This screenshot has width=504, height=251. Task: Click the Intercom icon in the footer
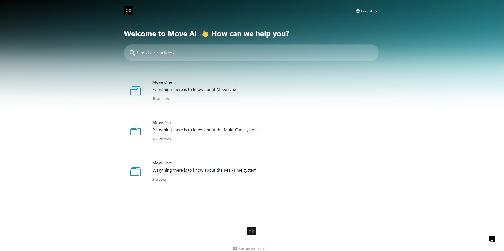coord(235,249)
